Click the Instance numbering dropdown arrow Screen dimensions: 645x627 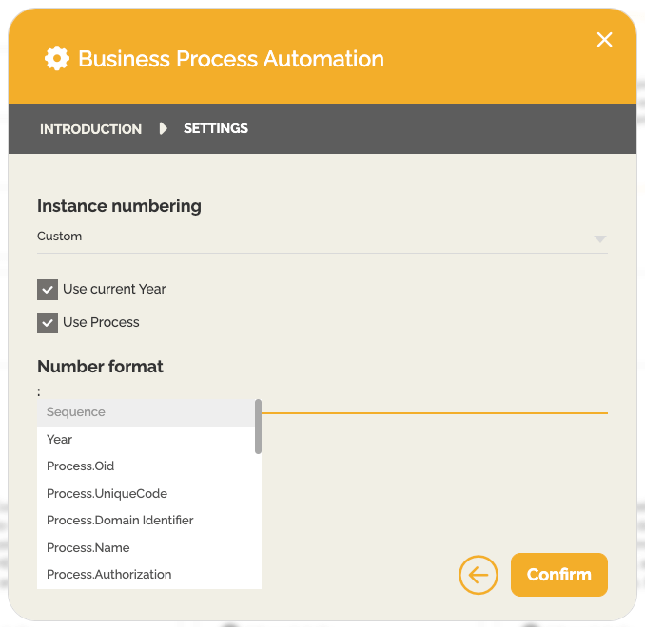(x=599, y=238)
